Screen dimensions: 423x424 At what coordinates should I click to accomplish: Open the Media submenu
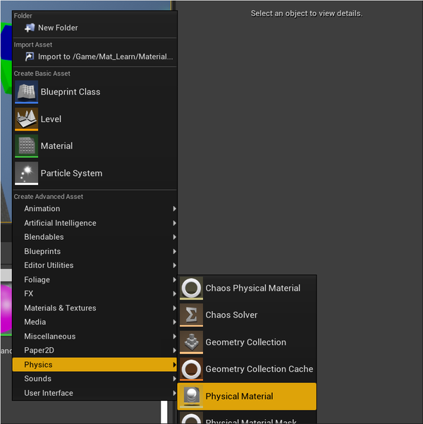click(x=94, y=322)
